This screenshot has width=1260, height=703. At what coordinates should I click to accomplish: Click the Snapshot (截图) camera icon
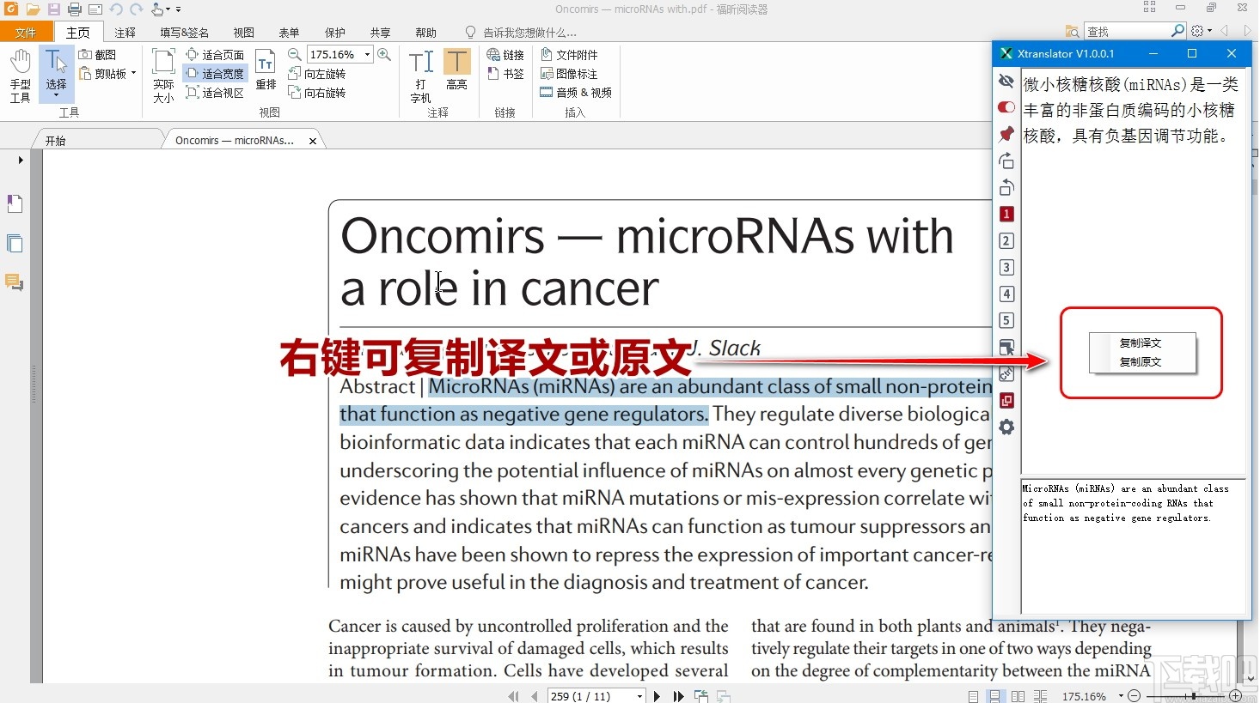(86, 54)
